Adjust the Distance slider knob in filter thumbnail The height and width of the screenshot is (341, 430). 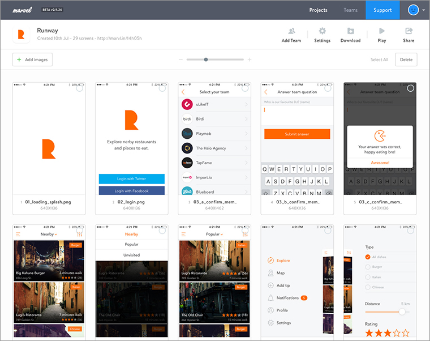402,312
